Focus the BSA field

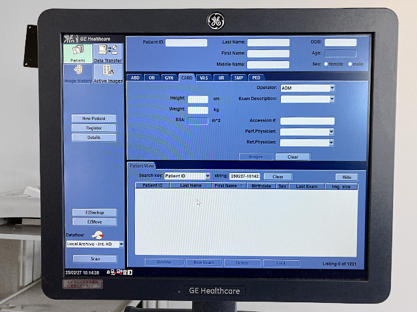coord(198,121)
